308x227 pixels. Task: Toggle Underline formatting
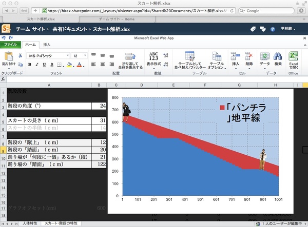44,65
